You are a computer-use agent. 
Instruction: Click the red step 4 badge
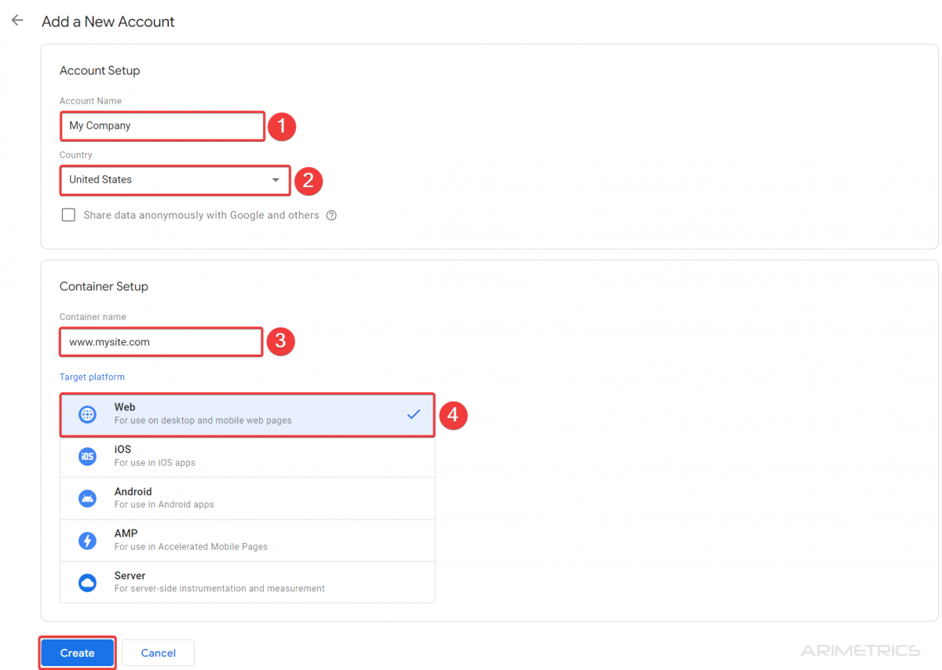click(x=453, y=415)
